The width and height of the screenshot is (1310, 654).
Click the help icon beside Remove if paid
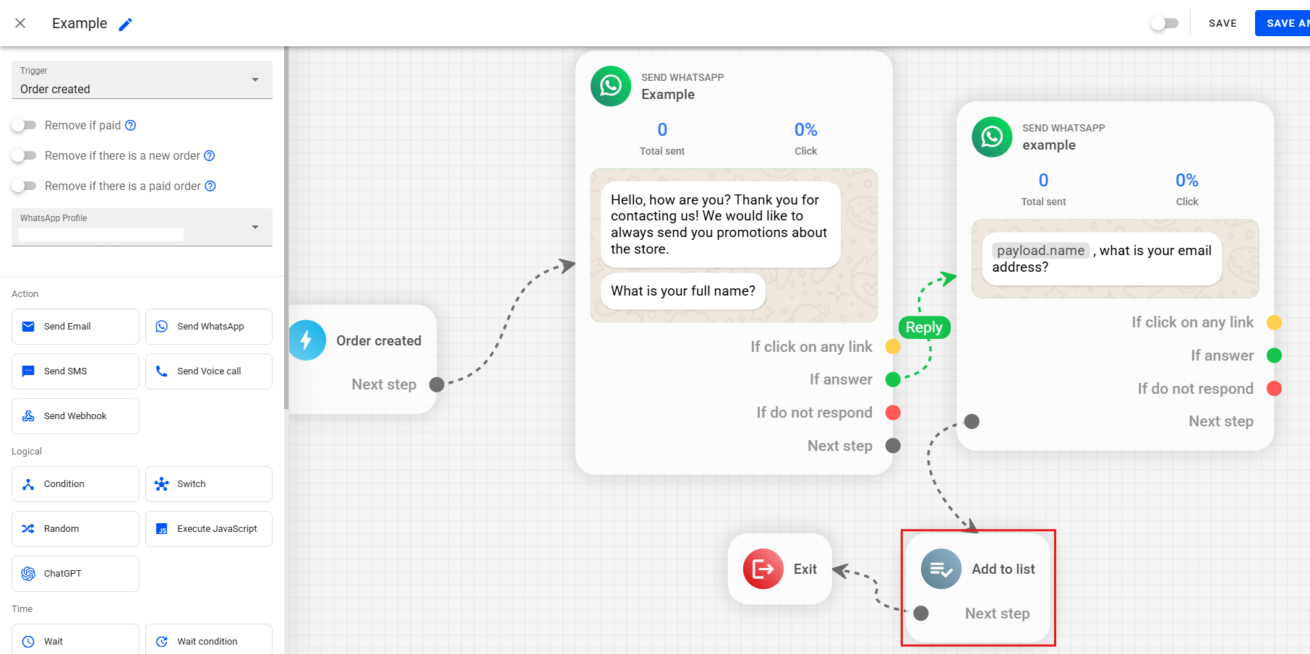click(x=131, y=125)
